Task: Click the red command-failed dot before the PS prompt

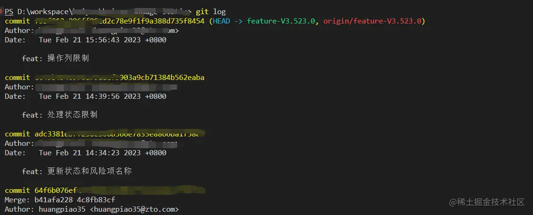Action: click(2, 12)
